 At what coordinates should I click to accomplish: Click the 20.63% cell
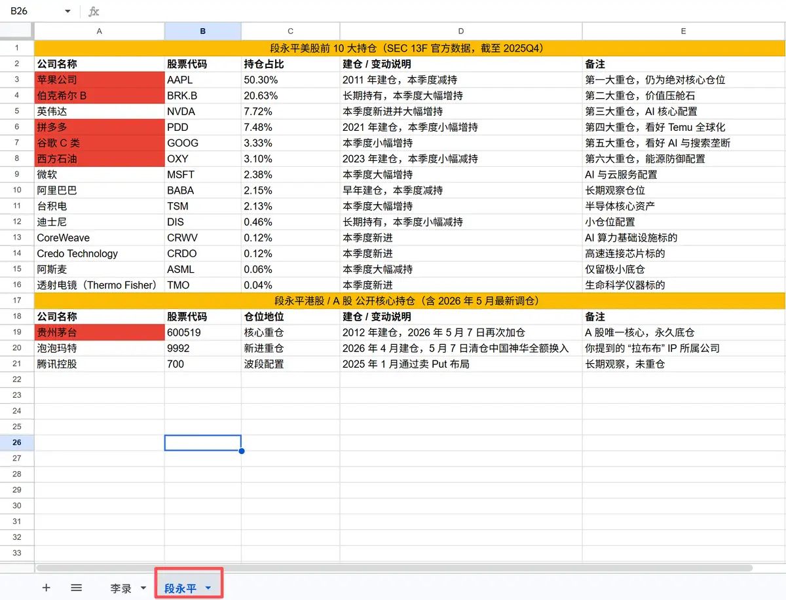click(x=291, y=96)
